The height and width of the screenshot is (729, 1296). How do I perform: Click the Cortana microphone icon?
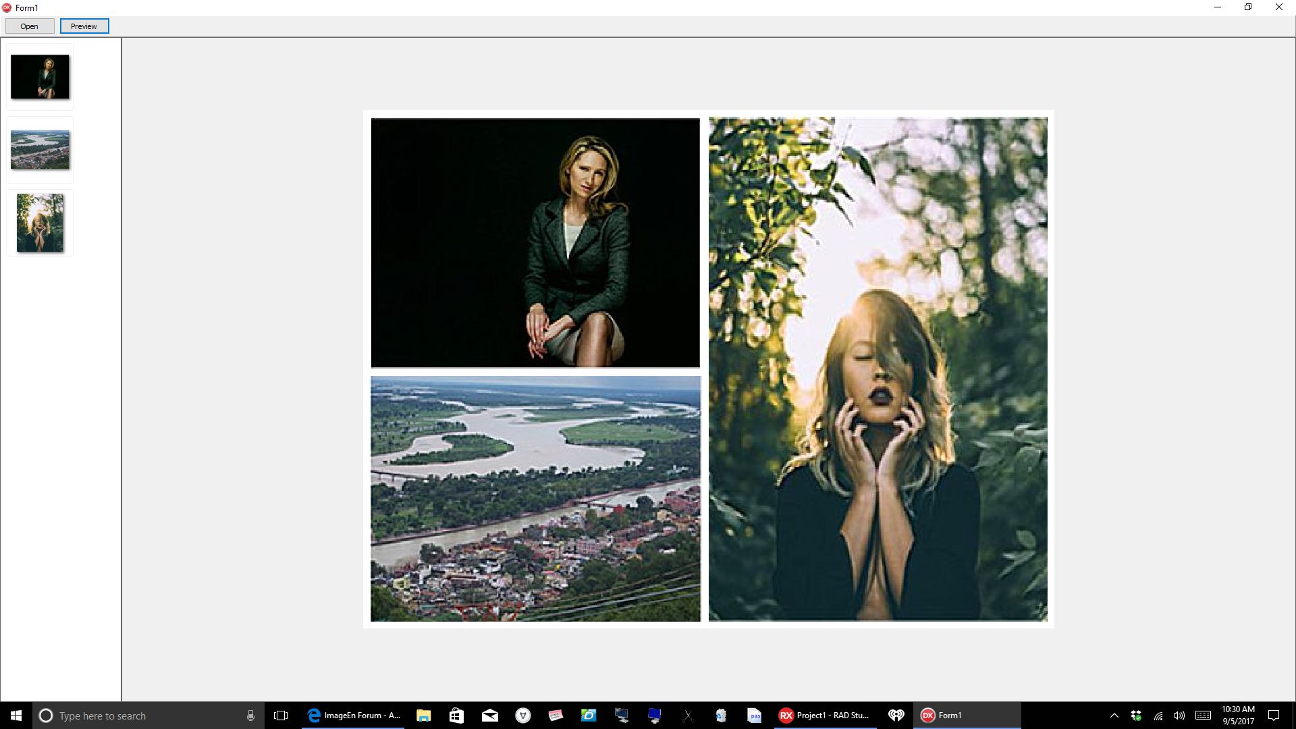[250, 715]
